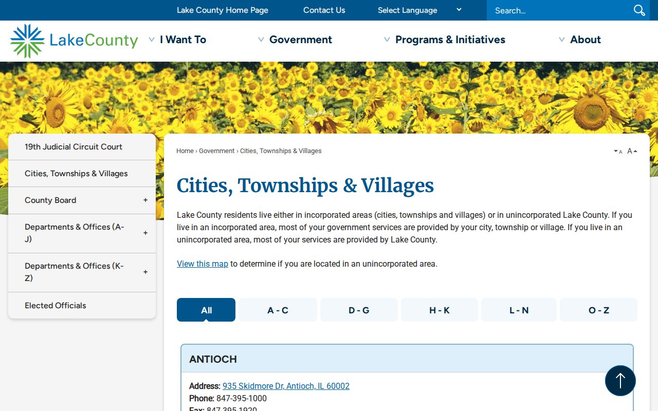Switch to the A - C tab
This screenshot has height=411, width=658.
click(278, 310)
